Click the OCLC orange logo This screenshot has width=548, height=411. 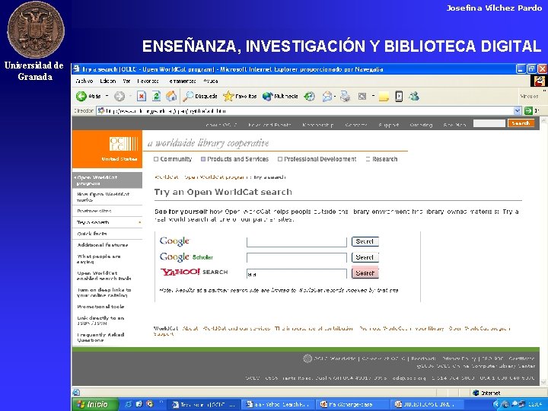tap(107, 149)
